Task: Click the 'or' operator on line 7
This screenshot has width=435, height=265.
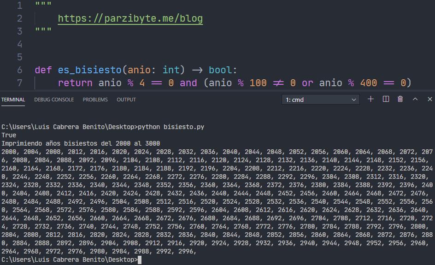Action: tap(307, 83)
